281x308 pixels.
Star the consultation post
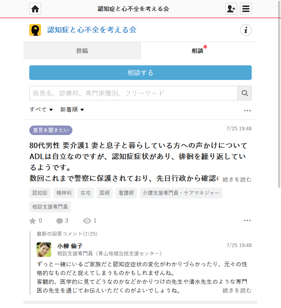click(33, 221)
